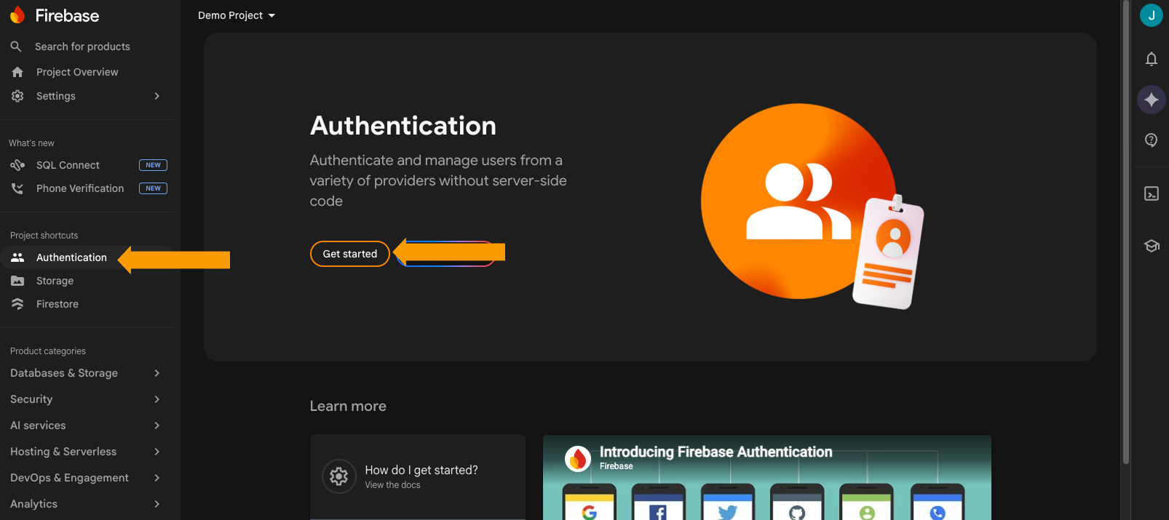
Task: Click the Firebase flame logo
Action: point(17,15)
